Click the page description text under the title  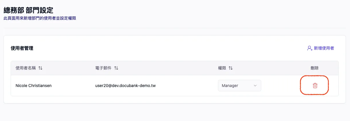(x=40, y=18)
